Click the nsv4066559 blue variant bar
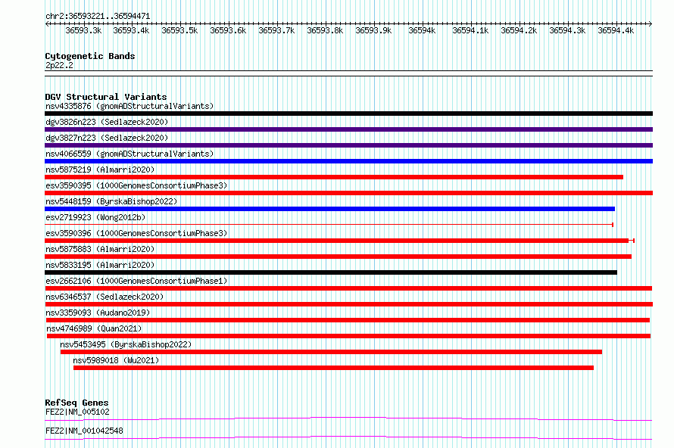The width and height of the screenshot is (674, 448). (348, 161)
